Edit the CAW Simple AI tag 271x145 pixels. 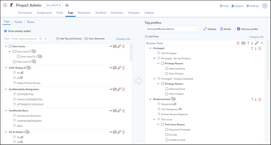click(119, 68)
